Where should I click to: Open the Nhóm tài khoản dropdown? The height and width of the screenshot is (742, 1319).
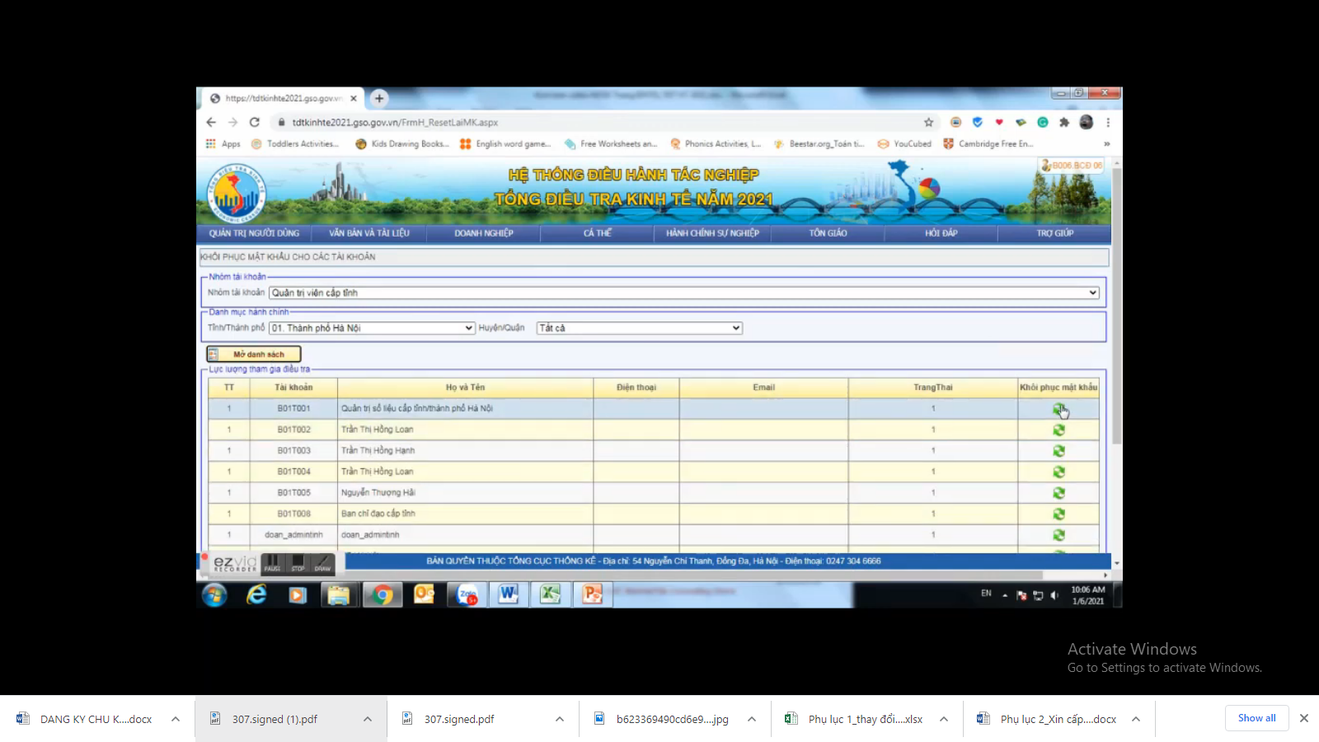tap(1091, 292)
